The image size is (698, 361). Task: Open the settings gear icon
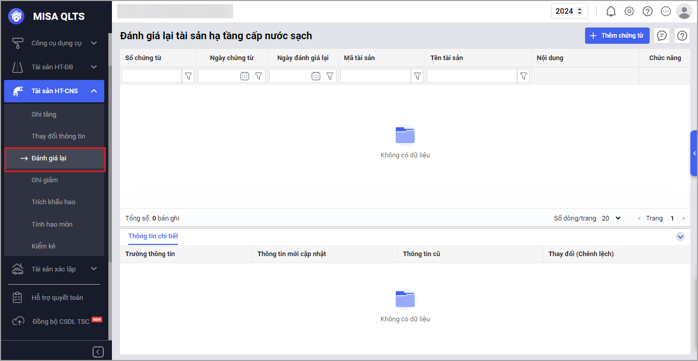(629, 11)
